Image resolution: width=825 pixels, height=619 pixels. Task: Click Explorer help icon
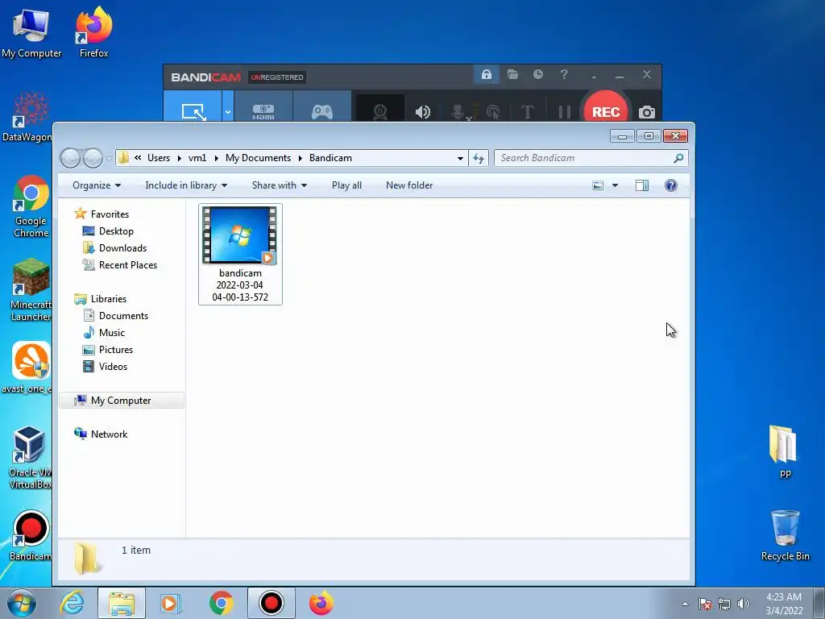click(671, 185)
